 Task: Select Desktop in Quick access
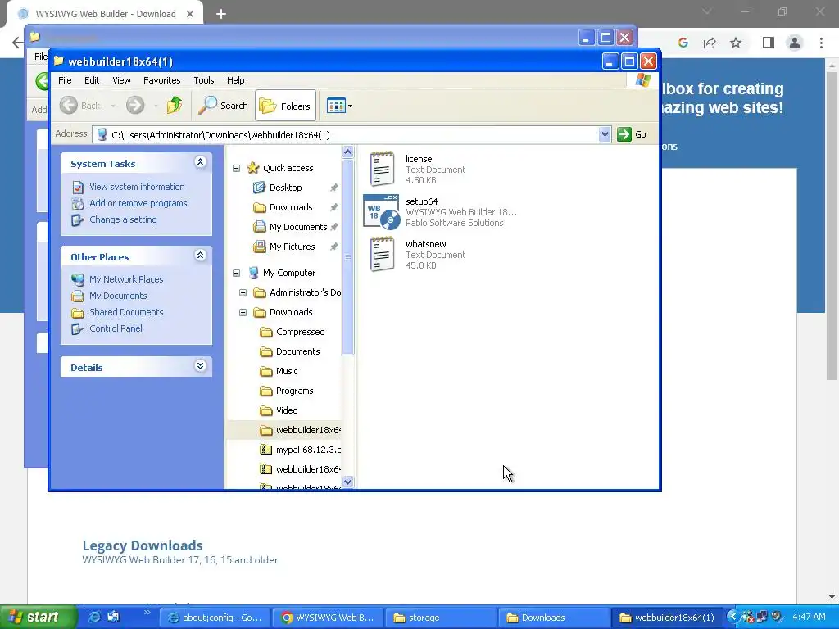point(286,188)
